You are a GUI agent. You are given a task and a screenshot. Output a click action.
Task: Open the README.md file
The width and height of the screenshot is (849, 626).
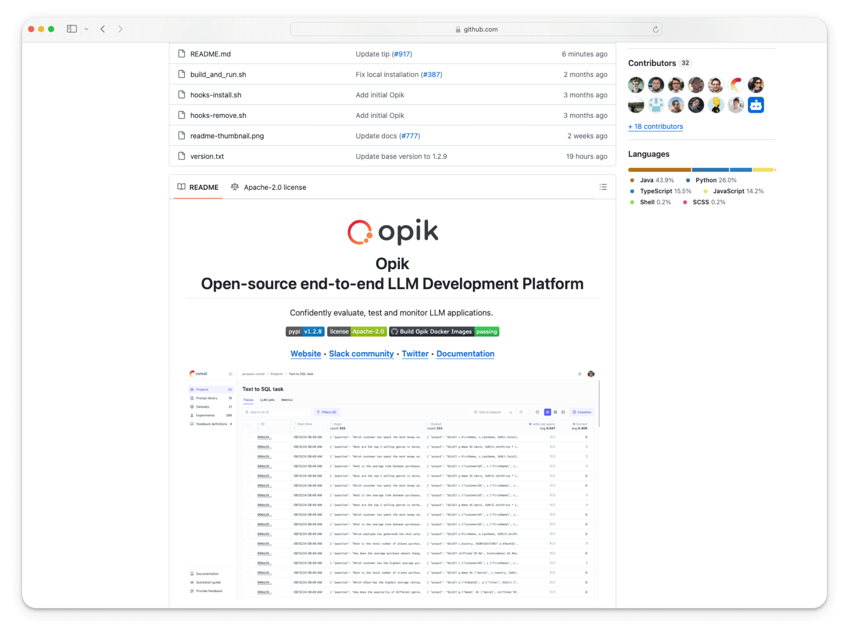[210, 54]
